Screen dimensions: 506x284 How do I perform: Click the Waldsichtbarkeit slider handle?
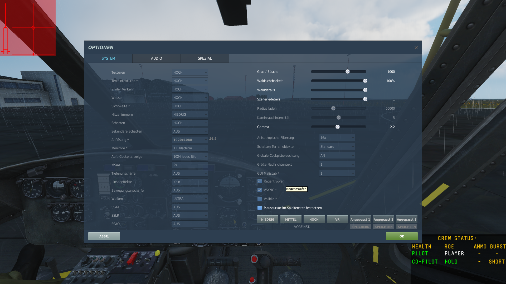coord(365,81)
